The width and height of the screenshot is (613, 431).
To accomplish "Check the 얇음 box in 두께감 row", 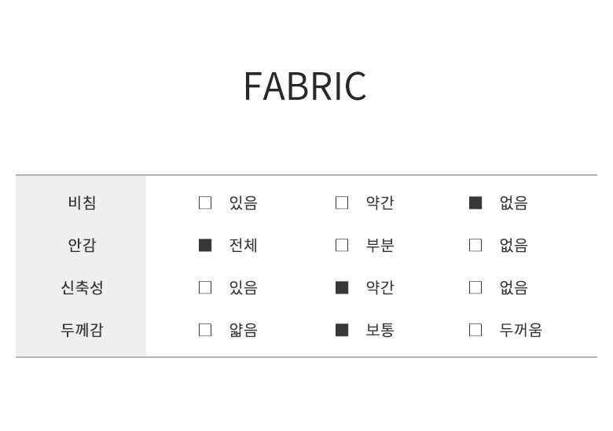I will [x=205, y=330].
